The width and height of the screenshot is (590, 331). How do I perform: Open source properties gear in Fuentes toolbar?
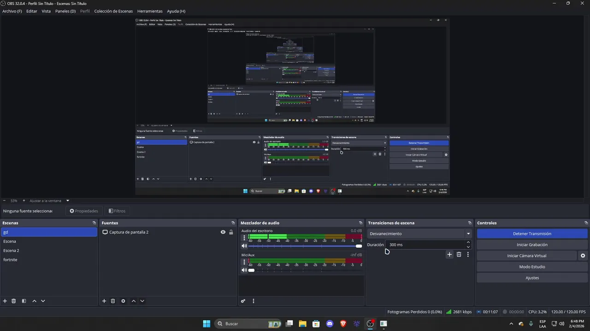coord(123,301)
